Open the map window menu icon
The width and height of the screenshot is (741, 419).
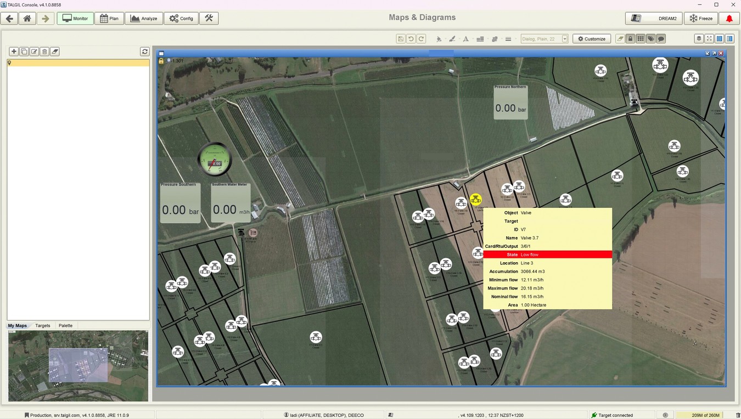click(x=161, y=53)
